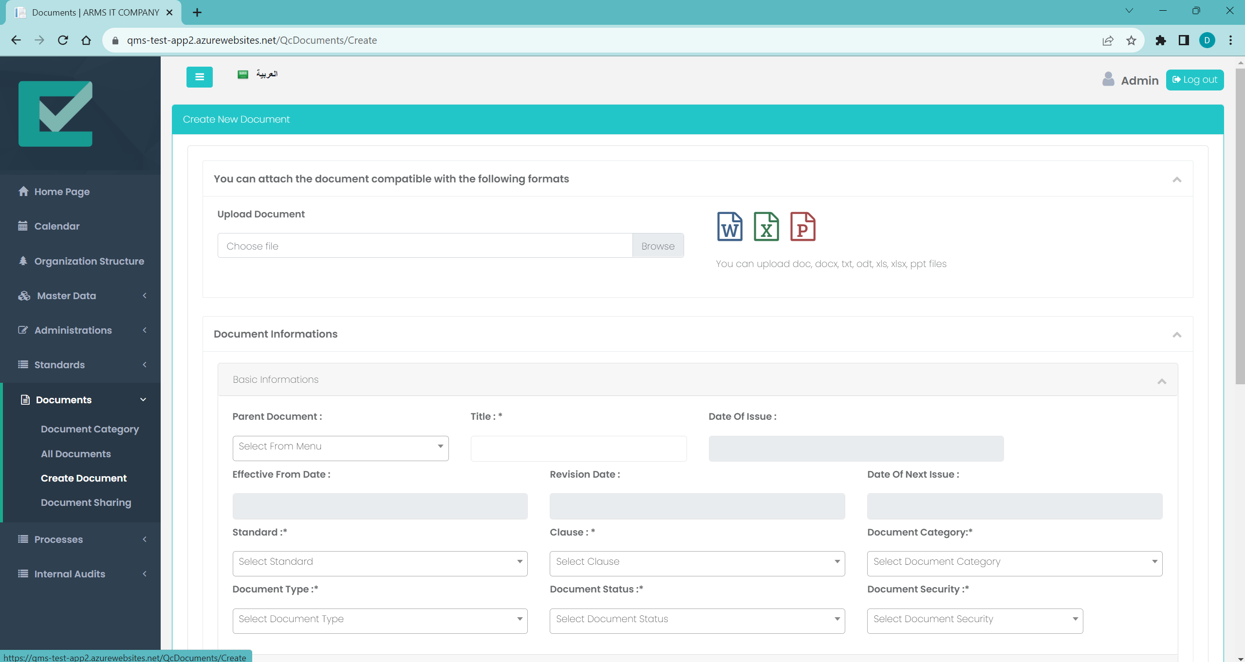Click the PowerPoint format icon

tap(802, 227)
